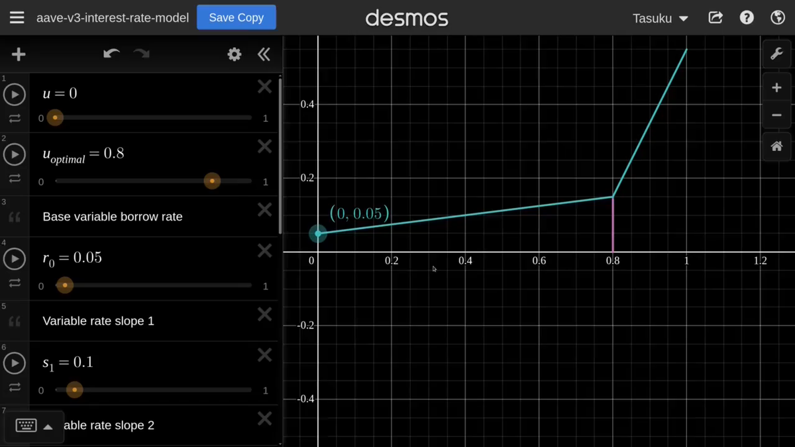
Task: Open the hamburger menu for graphs list
Action: (17, 18)
